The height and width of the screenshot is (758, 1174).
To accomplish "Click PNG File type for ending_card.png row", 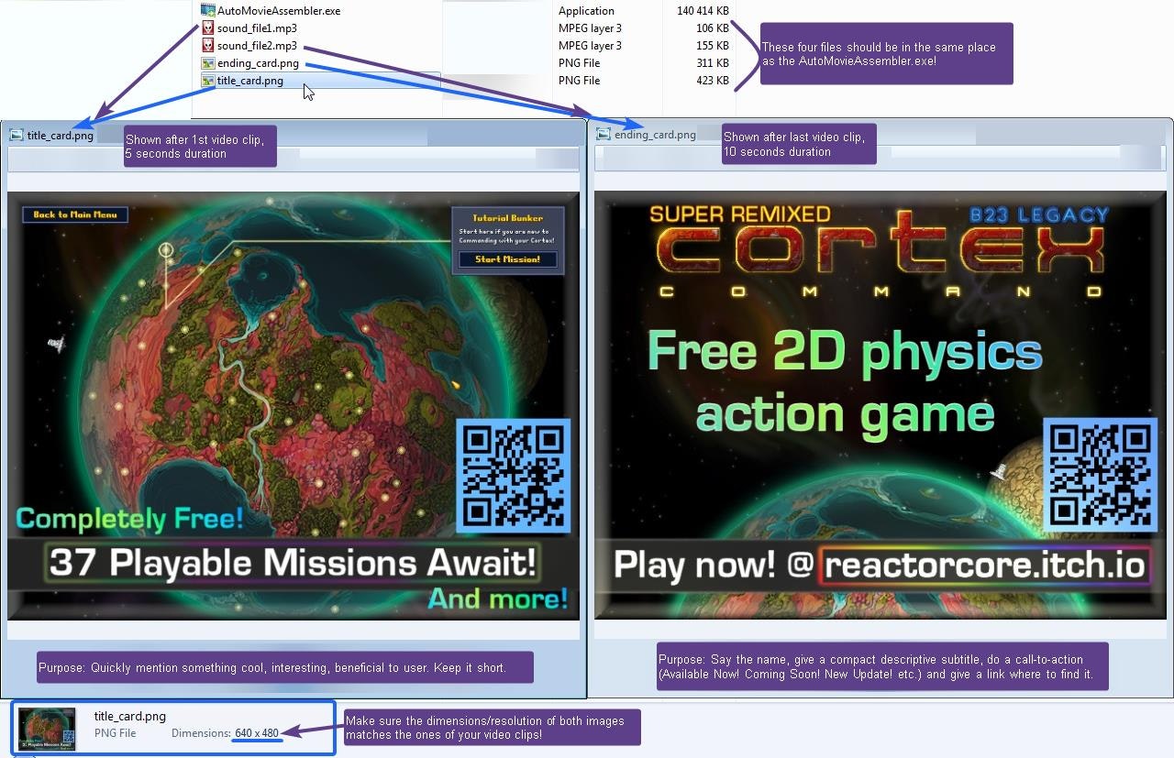I will [x=579, y=63].
